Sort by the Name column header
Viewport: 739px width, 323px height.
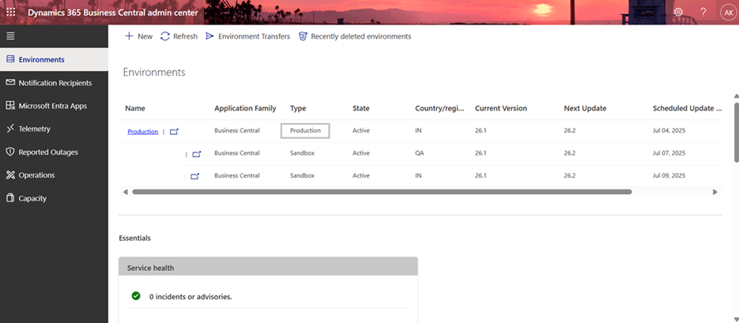click(x=135, y=108)
